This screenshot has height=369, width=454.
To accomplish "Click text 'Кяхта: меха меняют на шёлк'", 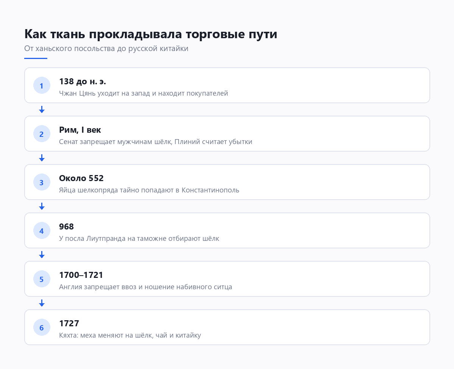I will click(106, 335).
